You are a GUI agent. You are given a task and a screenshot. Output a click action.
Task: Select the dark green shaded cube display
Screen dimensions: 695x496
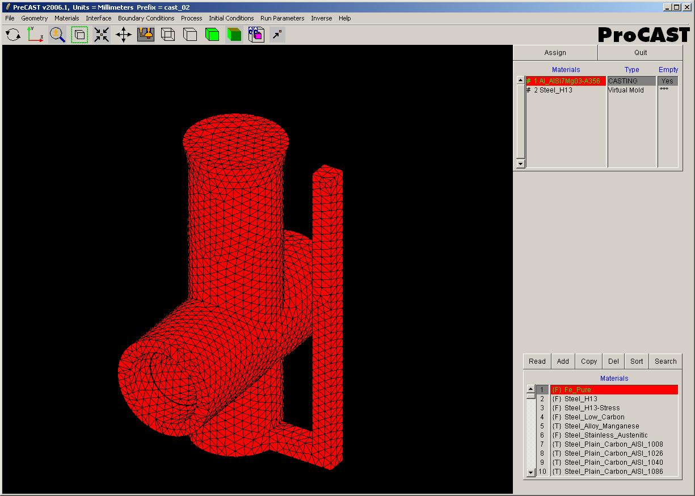234,35
